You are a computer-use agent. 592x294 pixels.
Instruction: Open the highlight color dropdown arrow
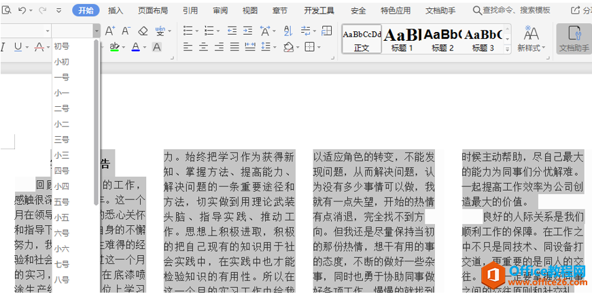[124, 47]
